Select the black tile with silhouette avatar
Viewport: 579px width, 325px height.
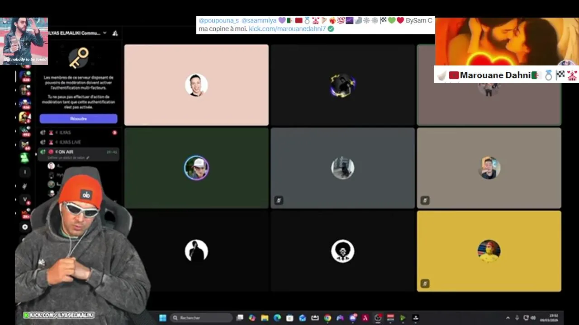(196, 251)
